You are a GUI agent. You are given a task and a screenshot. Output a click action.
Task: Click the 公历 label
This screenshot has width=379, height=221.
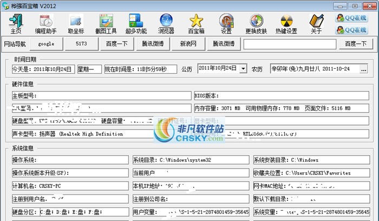pyautogui.click(x=187, y=69)
